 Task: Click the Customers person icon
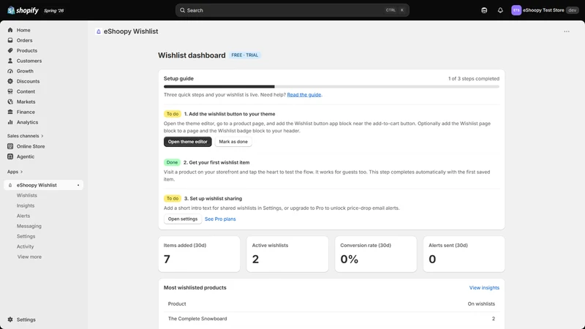click(x=10, y=61)
